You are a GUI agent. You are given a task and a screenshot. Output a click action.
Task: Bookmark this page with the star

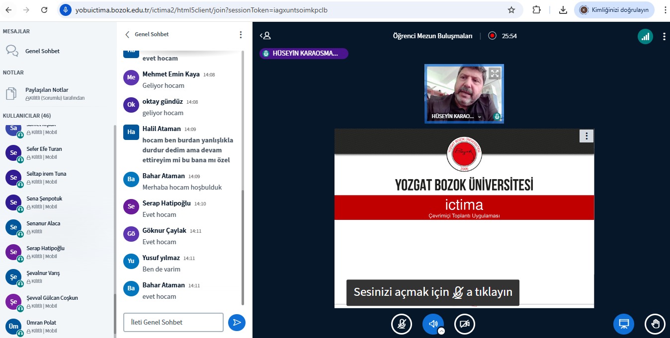click(511, 10)
